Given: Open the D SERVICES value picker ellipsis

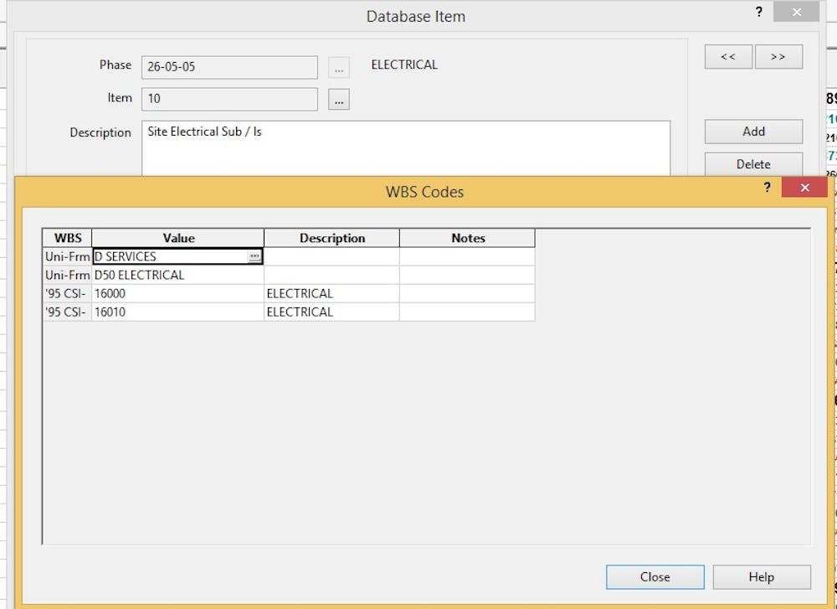Looking at the screenshot, I should coord(254,256).
